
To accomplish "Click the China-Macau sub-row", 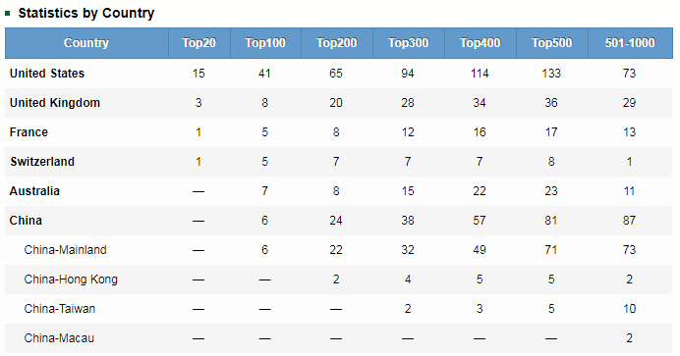I will [338, 338].
